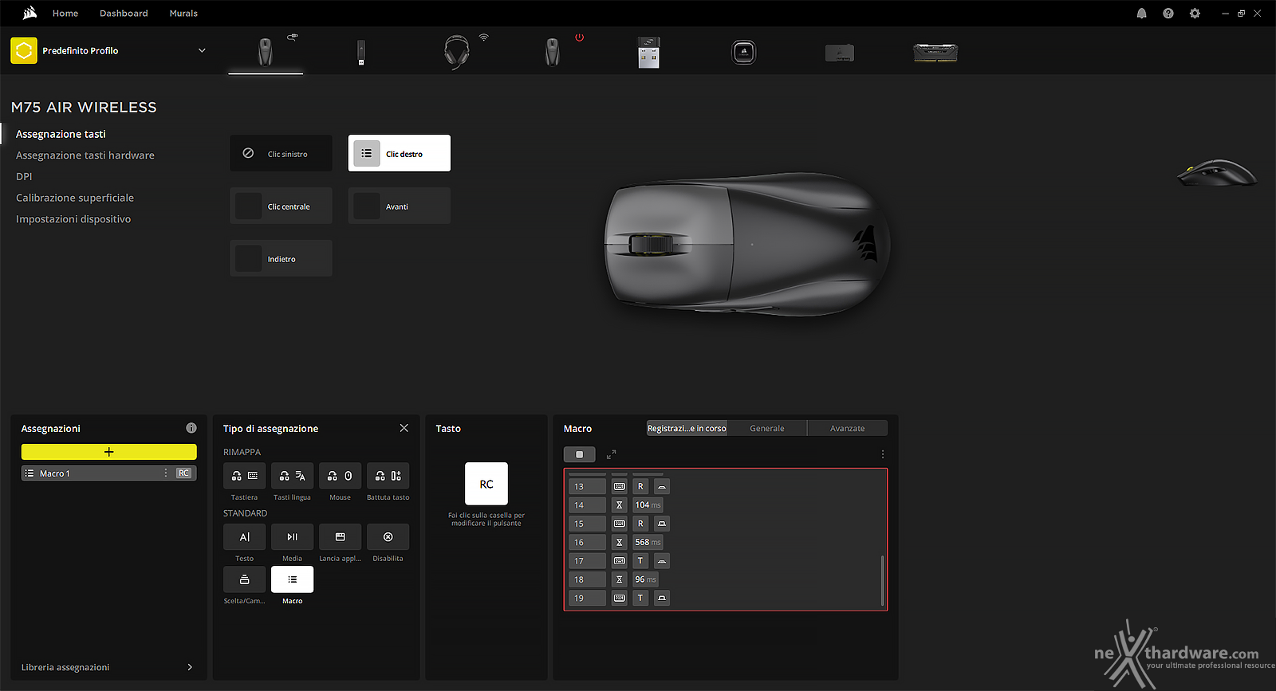Choose Battuta tasto assignment type
The height and width of the screenshot is (691, 1276).
pyautogui.click(x=388, y=476)
